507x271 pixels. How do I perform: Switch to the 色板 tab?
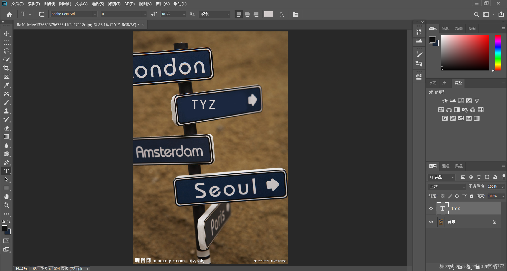(x=446, y=28)
